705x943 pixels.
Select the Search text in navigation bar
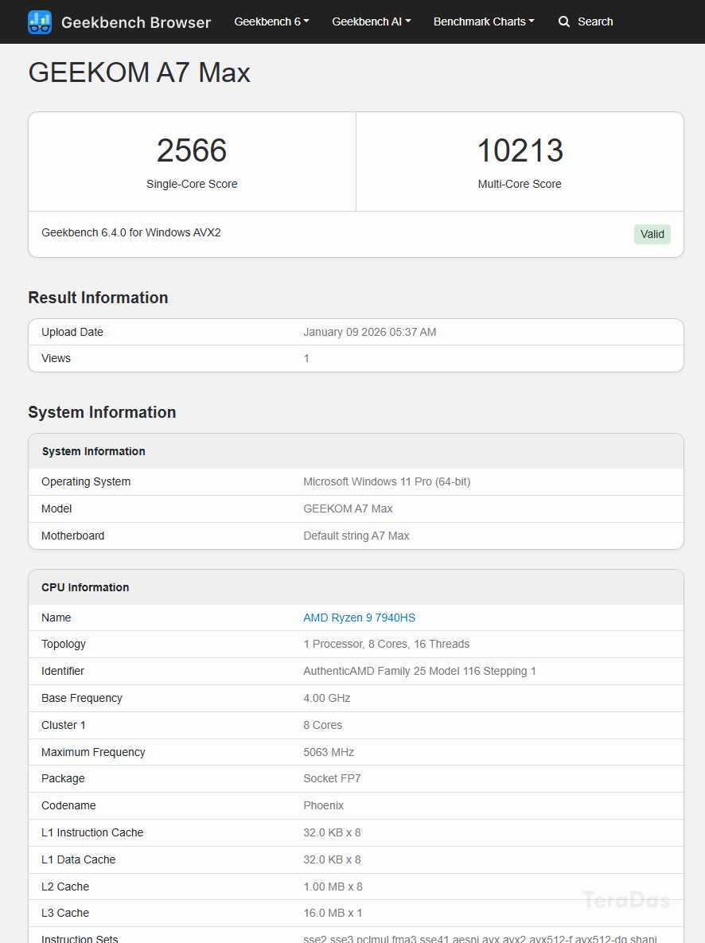tap(595, 21)
